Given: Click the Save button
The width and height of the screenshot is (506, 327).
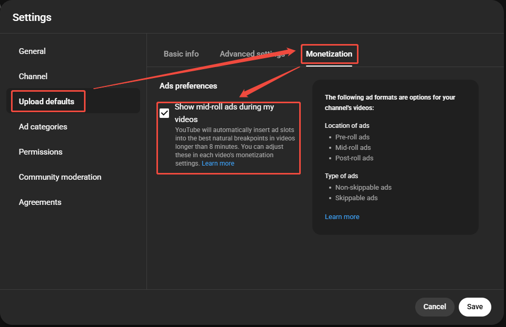Looking at the screenshot, I should click(x=475, y=307).
